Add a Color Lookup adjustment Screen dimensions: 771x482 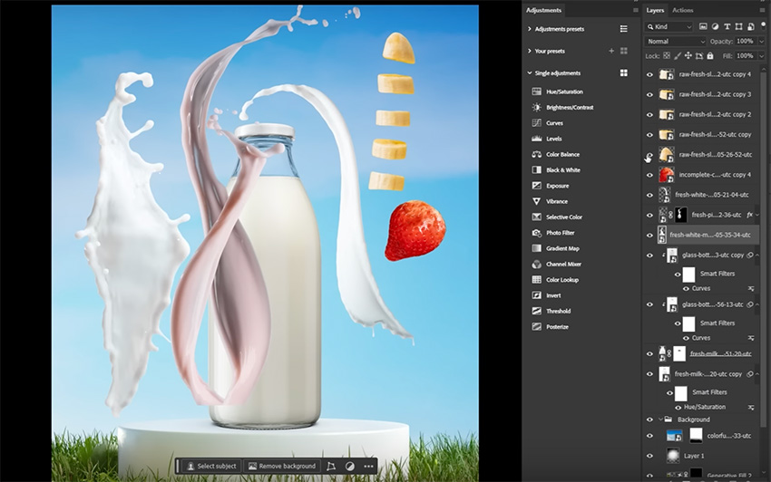click(555, 280)
